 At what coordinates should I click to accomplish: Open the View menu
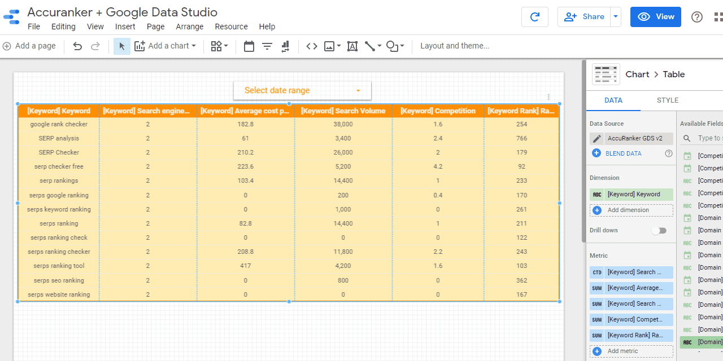tap(95, 27)
